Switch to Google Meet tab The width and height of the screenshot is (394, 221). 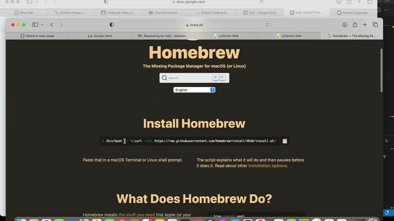point(100,36)
